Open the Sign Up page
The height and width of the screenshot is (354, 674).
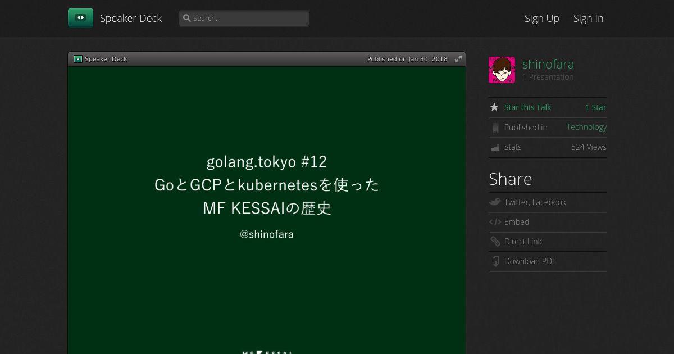[542, 18]
